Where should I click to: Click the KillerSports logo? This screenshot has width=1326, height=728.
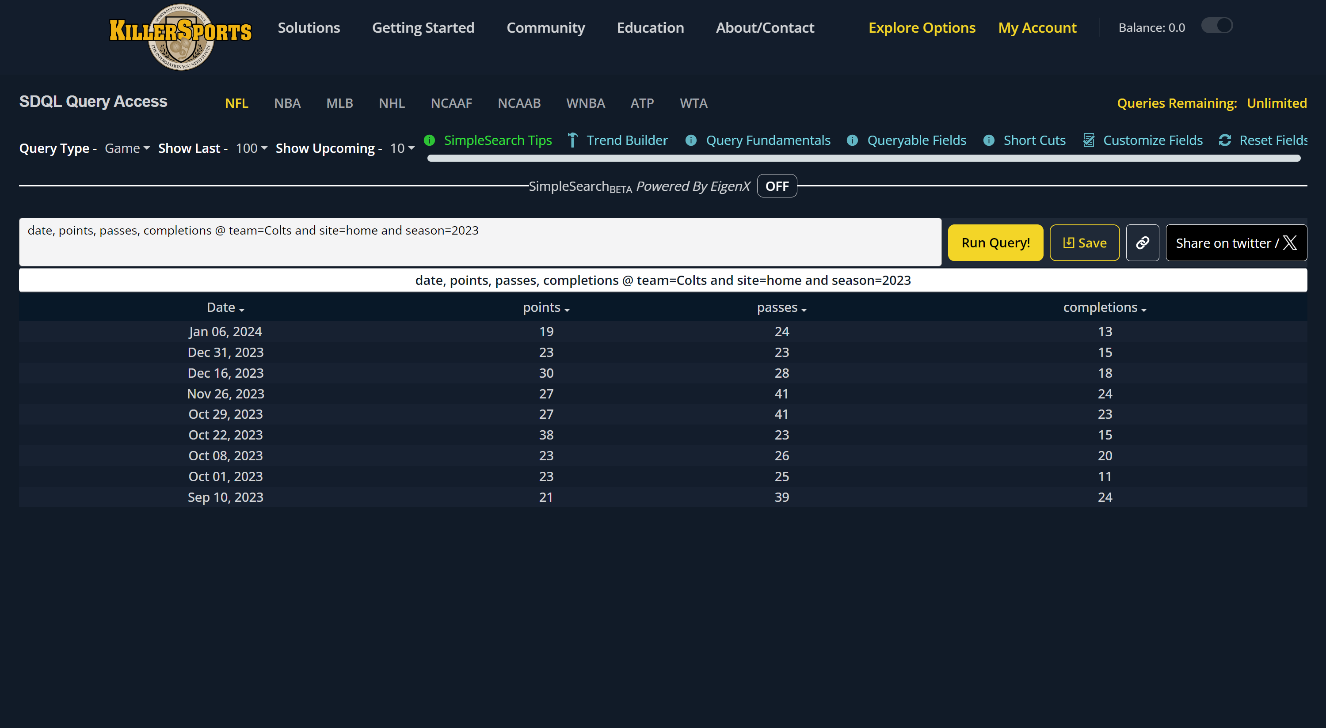pyautogui.click(x=180, y=36)
